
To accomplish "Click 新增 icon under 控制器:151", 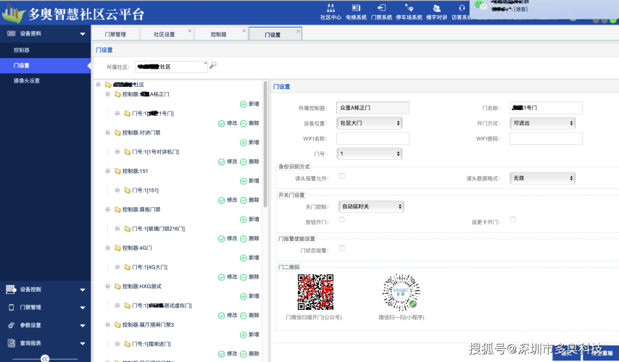I will tap(244, 181).
